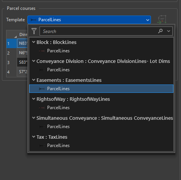Collapse the Block : BlockLines group
Viewport: 181px width, 180px height.
33,42
